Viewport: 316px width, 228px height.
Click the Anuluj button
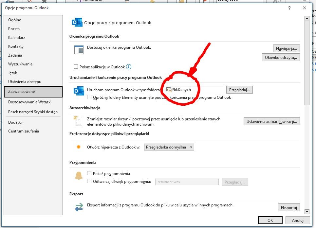[298, 220]
